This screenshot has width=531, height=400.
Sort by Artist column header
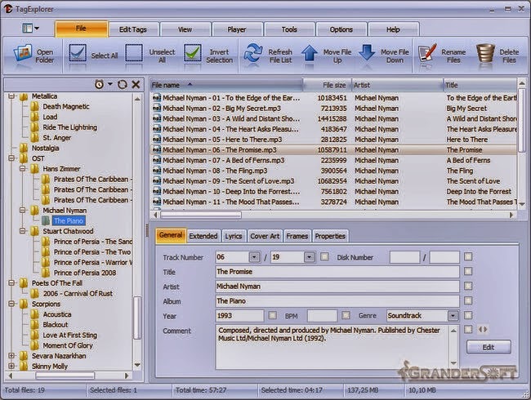397,85
